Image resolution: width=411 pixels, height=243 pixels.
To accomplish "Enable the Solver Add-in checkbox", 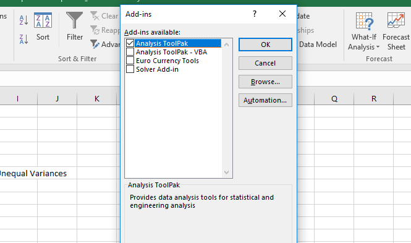I will coord(130,69).
